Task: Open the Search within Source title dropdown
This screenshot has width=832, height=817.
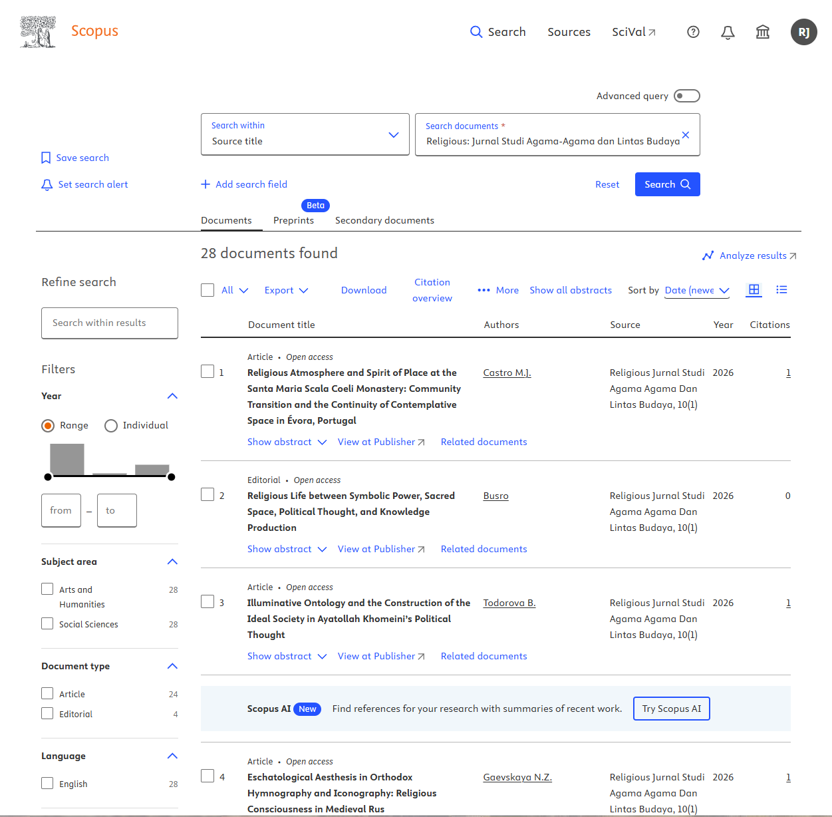Action: (305, 134)
